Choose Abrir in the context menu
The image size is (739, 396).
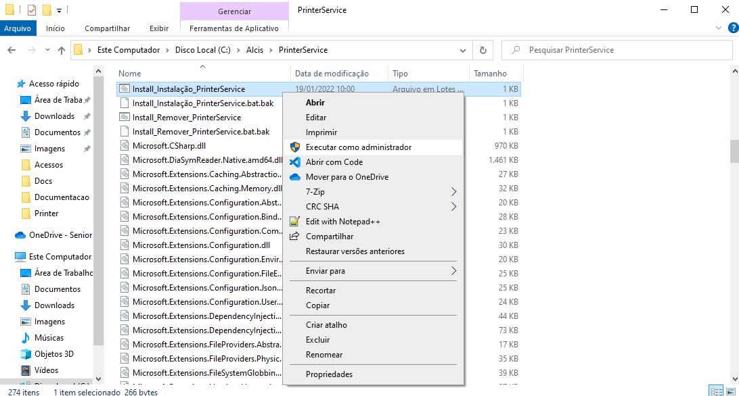(x=315, y=103)
